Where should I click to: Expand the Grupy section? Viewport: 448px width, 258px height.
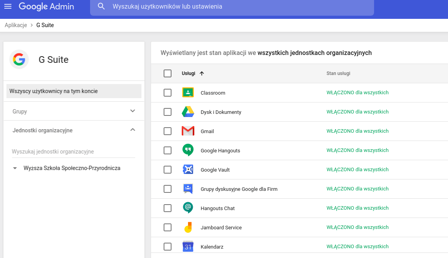[133, 111]
